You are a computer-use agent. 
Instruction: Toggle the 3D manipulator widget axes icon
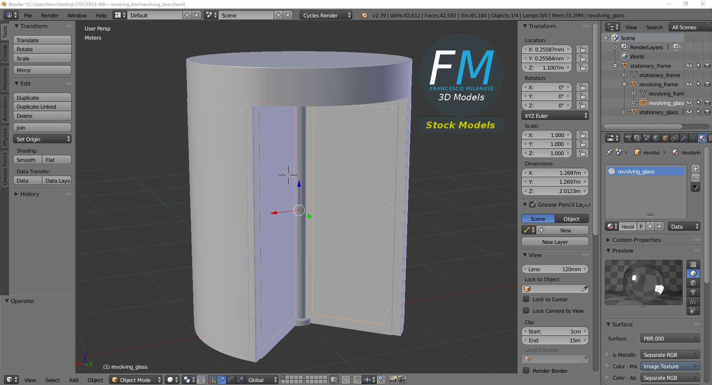coord(212,380)
